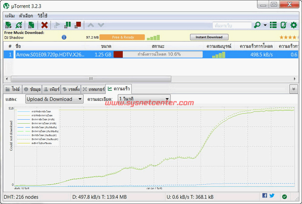
Task: Remove the torrent with the red X icon
Action: tap(44, 25)
